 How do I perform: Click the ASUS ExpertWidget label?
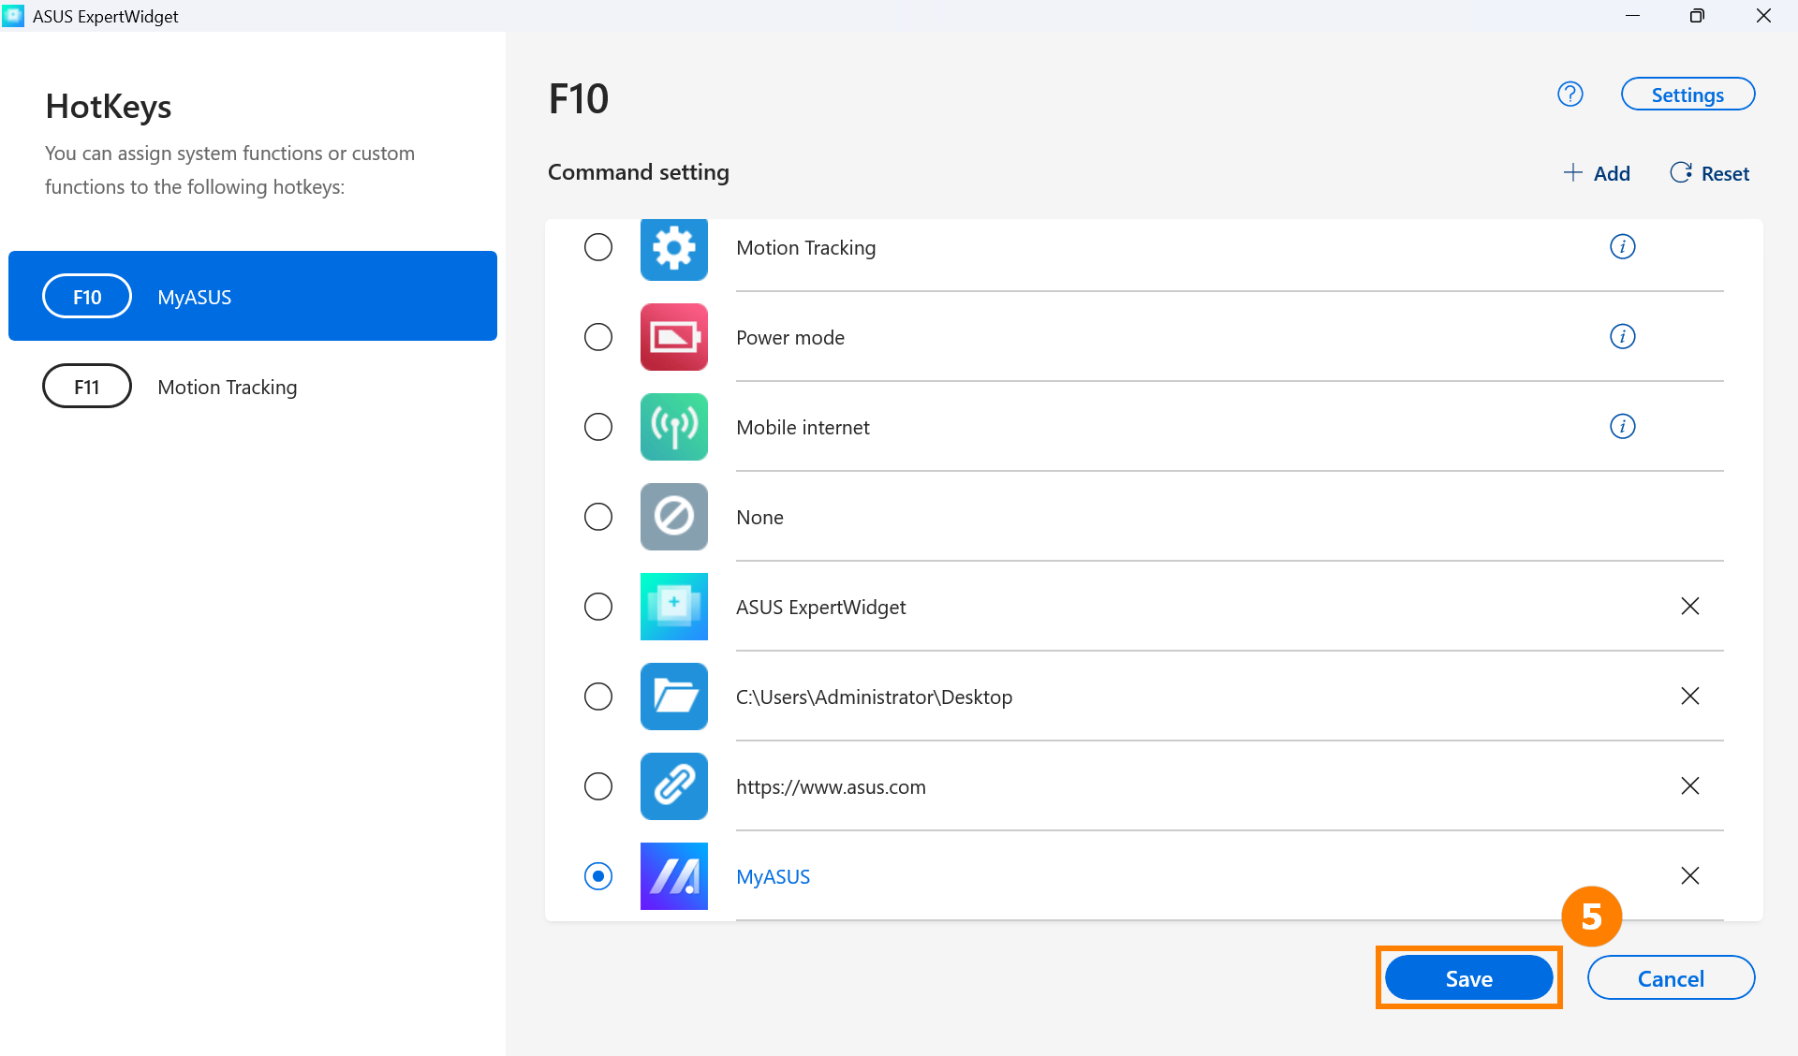coord(821,607)
